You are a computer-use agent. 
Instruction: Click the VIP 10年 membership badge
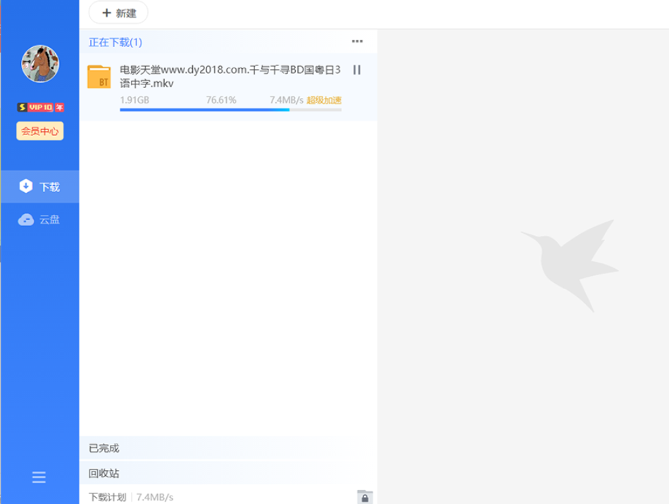pos(39,107)
